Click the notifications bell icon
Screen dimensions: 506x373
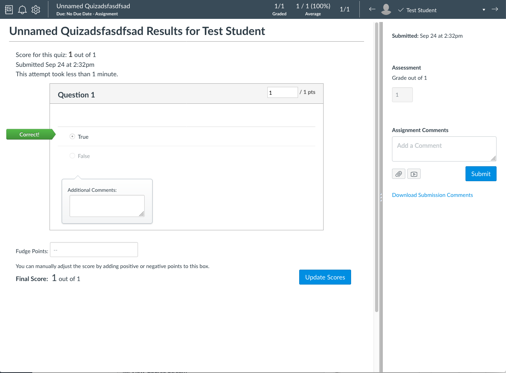22,9
